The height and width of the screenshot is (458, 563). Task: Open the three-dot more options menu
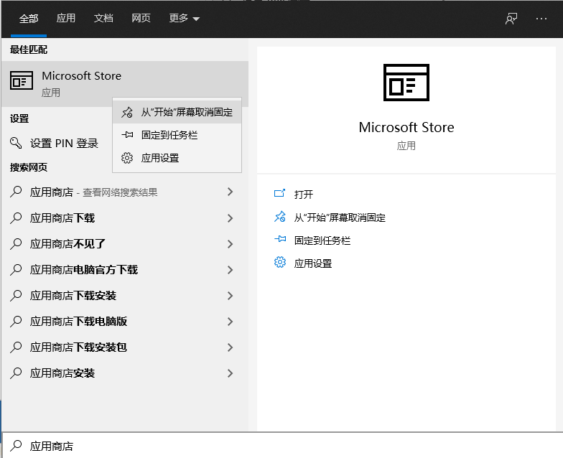[541, 19]
